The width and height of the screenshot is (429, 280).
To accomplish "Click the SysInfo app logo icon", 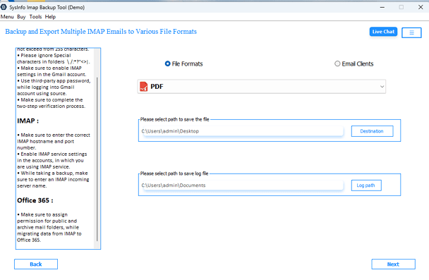I will click(4, 7).
